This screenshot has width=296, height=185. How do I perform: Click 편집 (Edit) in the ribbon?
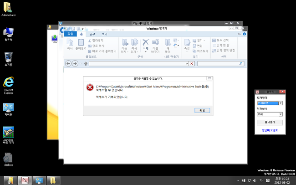coord(198,46)
